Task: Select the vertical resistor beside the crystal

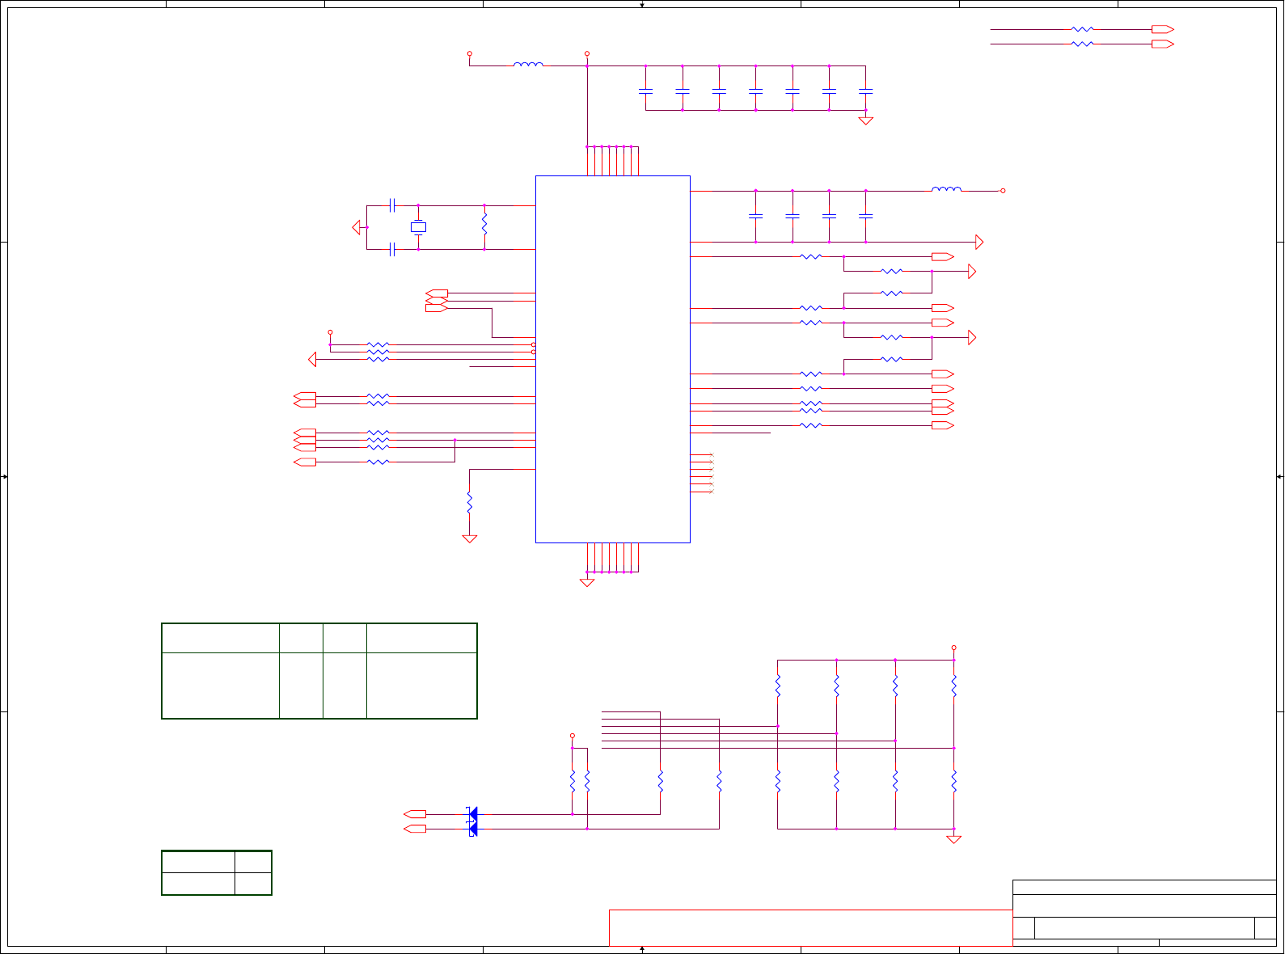Action: coord(484,225)
